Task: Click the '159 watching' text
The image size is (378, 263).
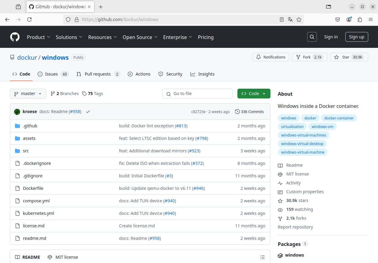Action: [299, 209]
